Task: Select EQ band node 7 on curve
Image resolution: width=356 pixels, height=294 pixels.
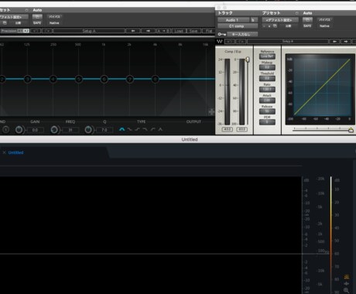Action: 130,79
